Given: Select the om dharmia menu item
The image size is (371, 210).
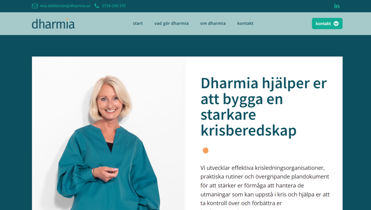Looking at the screenshot, I should click(213, 23).
